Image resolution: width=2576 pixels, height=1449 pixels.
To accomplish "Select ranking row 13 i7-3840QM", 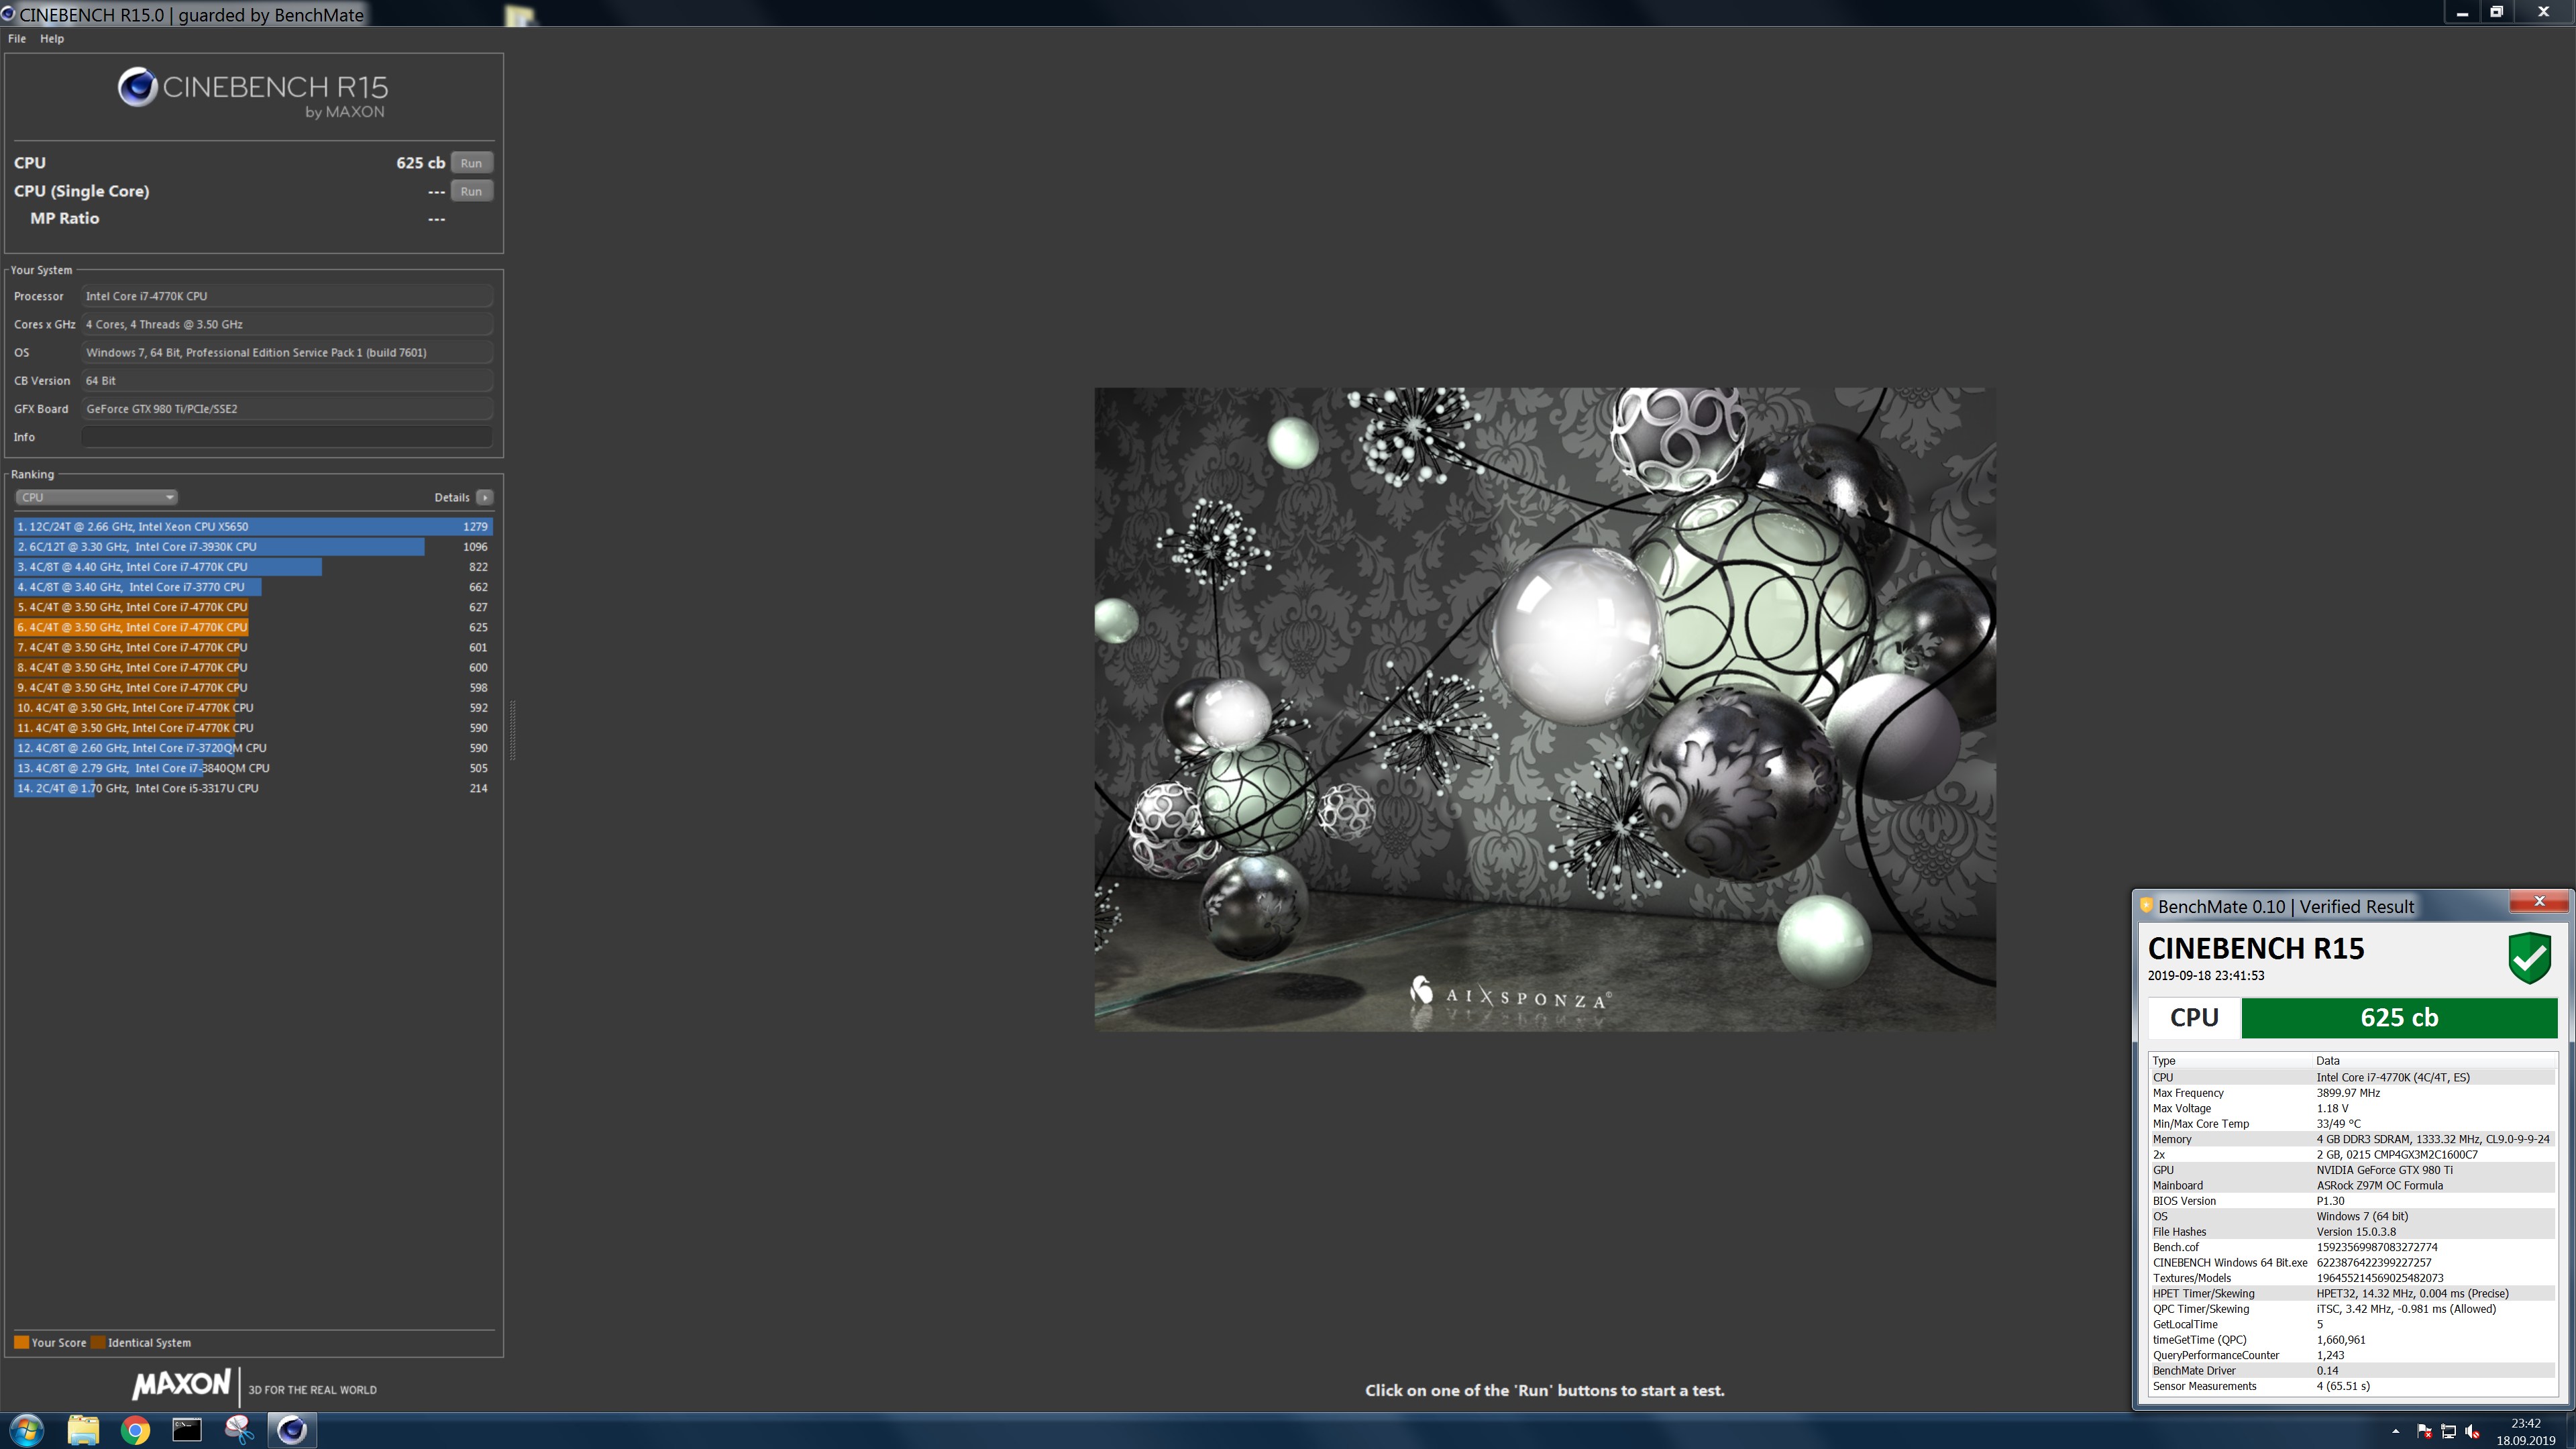I will pos(254,768).
